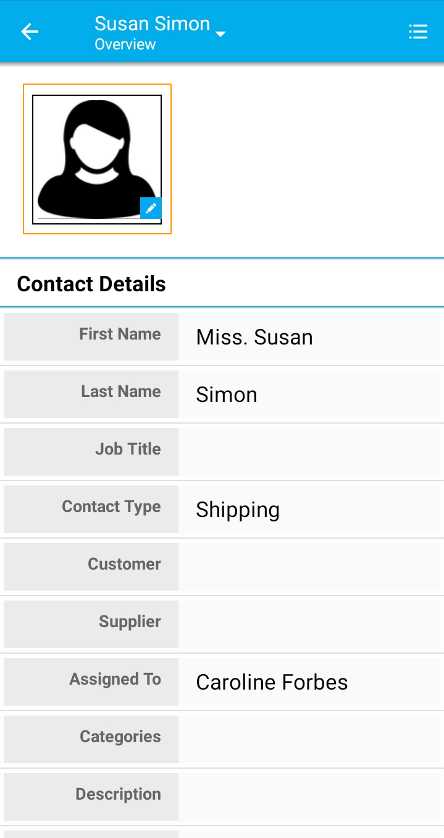The image size is (444, 838).
Task: Tap the pencil edit photo icon
Action: point(151,208)
